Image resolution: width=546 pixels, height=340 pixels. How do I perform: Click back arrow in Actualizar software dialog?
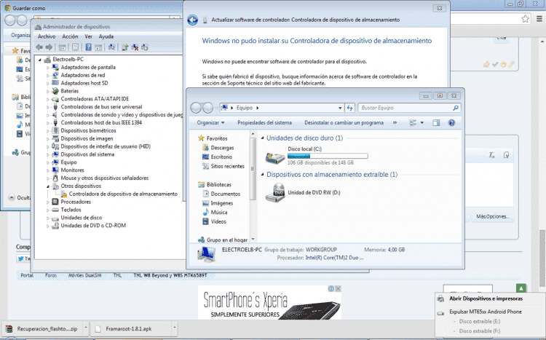[x=193, y=20]
